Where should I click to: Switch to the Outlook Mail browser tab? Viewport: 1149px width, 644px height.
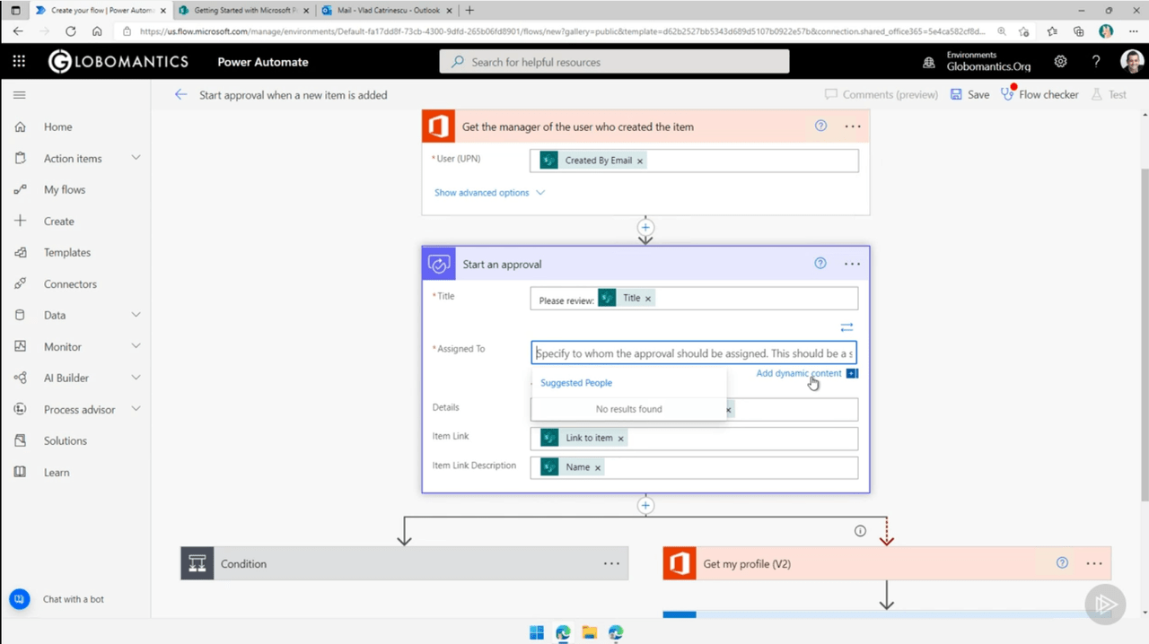click(x=386, y=10)
